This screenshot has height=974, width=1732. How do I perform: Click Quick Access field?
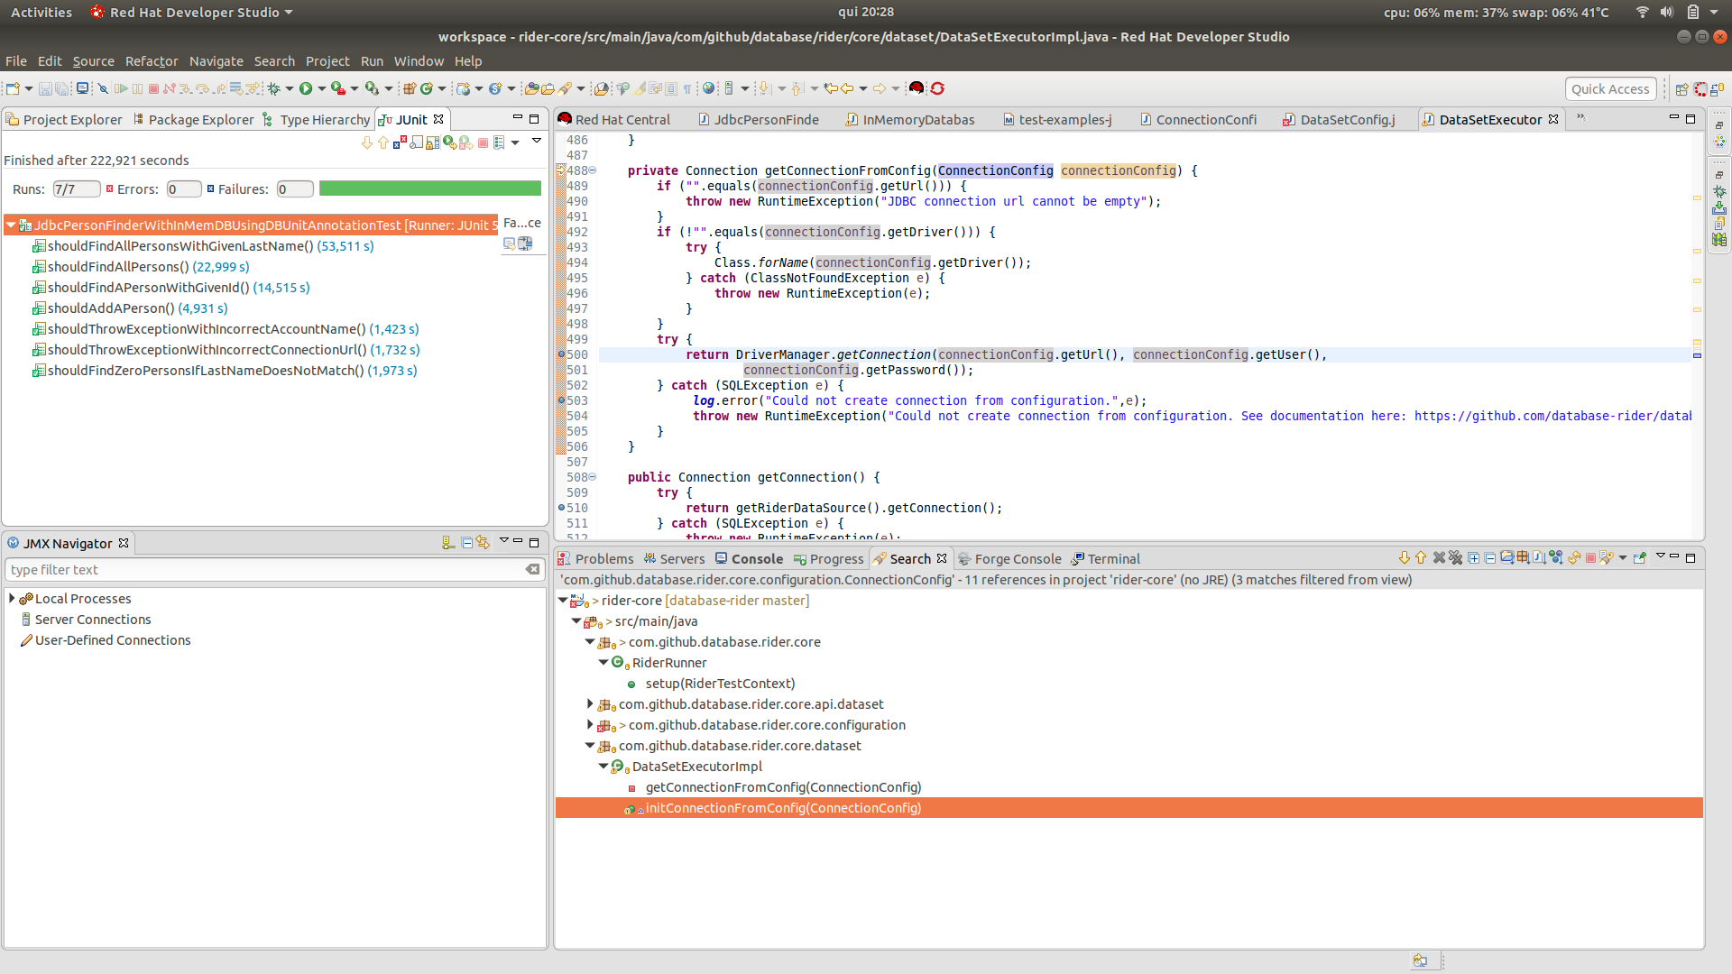1610,88
